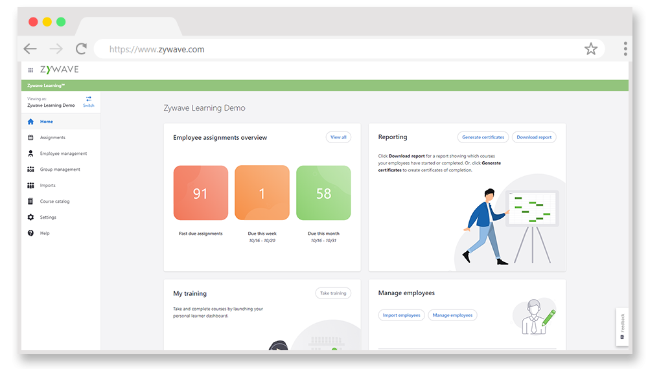Click the Group management icon

coord(30,169)
